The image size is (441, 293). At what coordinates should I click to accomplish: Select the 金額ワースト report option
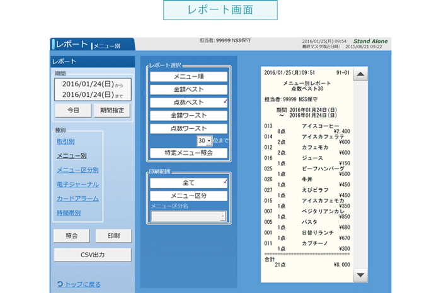[x=188, y=115]
